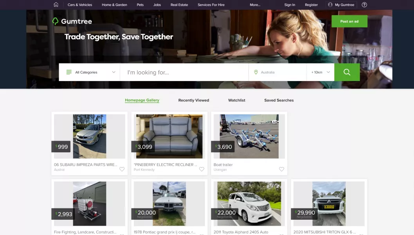Open the More... menu
This screenshot has width=414, height=235.
(255, 5)
